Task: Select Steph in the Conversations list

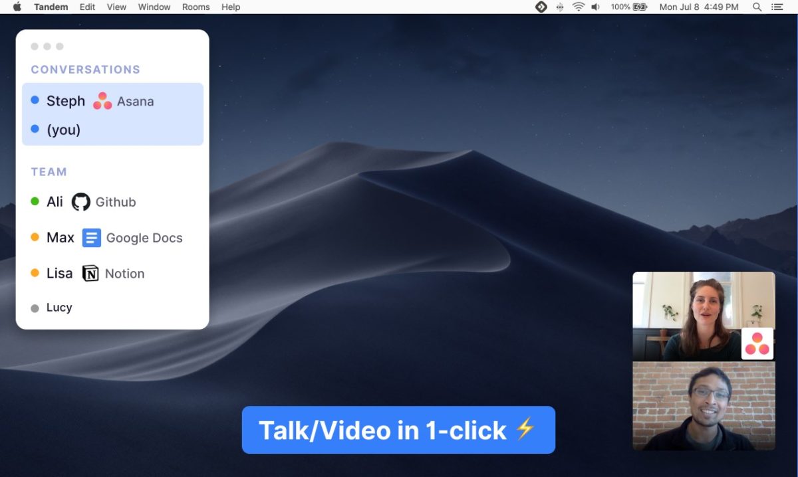Action: point(65,101)
